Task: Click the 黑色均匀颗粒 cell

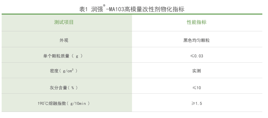Action: [197, 40]
